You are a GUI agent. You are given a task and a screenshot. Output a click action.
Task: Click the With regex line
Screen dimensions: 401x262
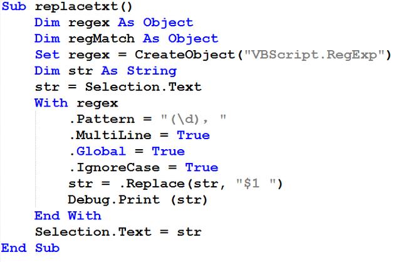76,103
